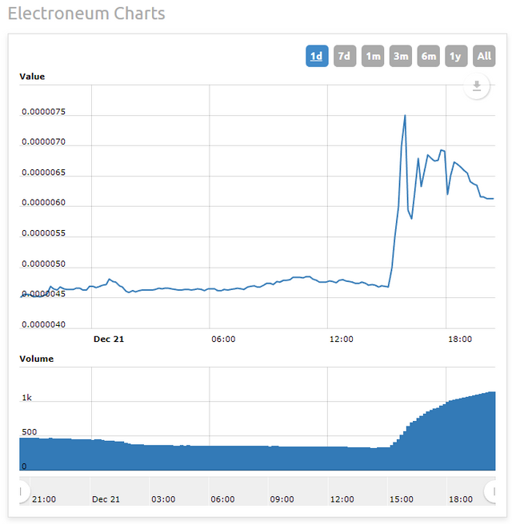Click the Value chart title
The image size is (512, 524).
click(32, 77)
